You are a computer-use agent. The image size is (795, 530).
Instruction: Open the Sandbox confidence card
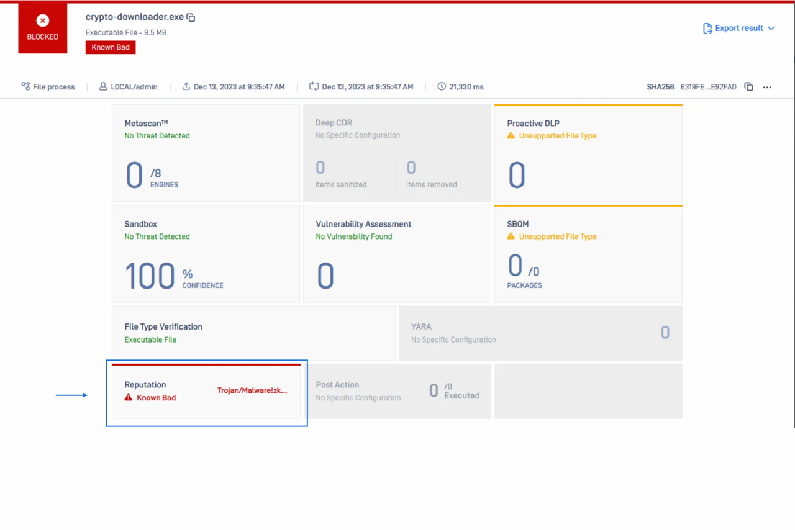click(206, 254)
